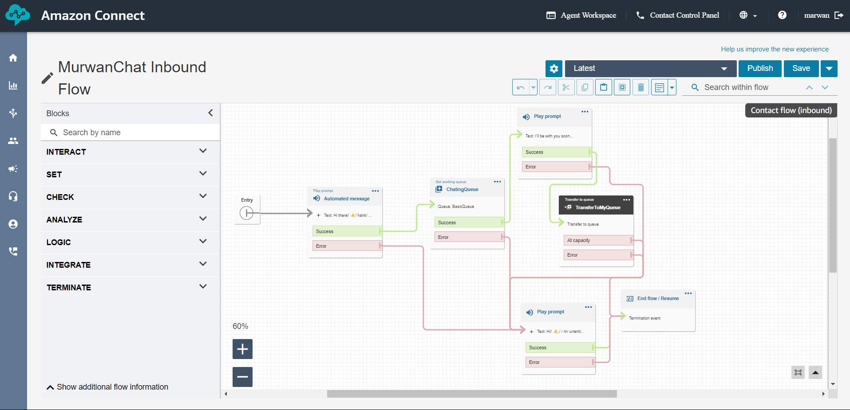Open the Profile person sidebar icon
The height and width of the screenshot is (410, 850).
[x=13, y=224]
